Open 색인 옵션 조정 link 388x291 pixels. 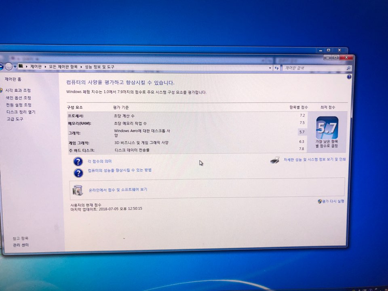pos(19,98)
